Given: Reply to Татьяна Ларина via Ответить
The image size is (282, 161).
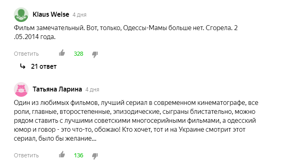Looking at the screenshot, I should pyautogui.click(x=26, y=155).
